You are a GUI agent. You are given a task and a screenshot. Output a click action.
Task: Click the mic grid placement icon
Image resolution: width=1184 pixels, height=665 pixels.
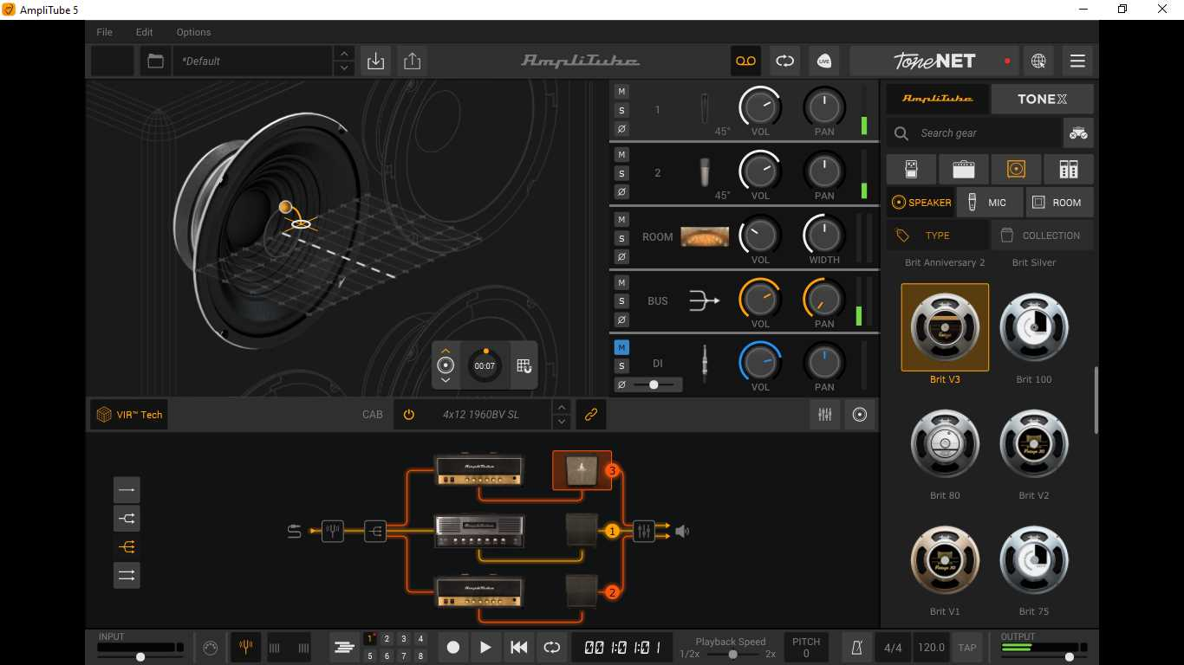[524, 365]
